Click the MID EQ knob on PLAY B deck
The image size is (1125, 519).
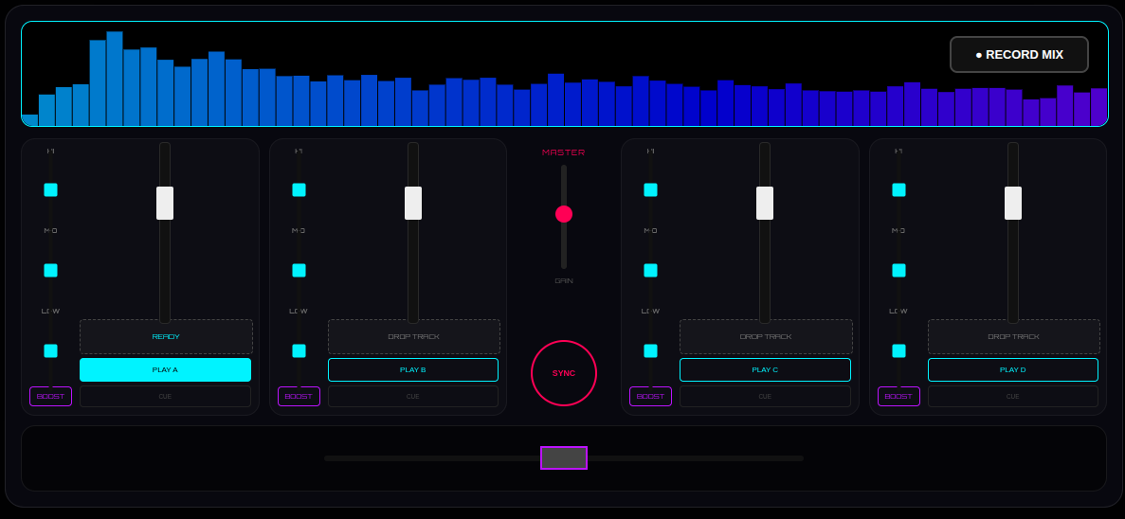(x=299, y=270)
